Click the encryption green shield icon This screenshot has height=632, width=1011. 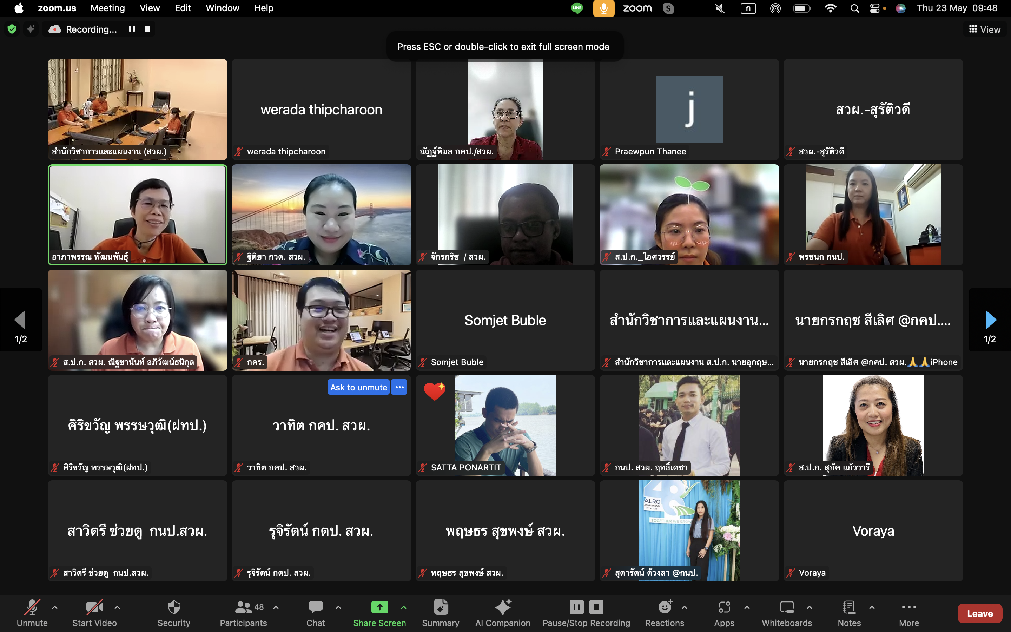[x=12, y=29]
